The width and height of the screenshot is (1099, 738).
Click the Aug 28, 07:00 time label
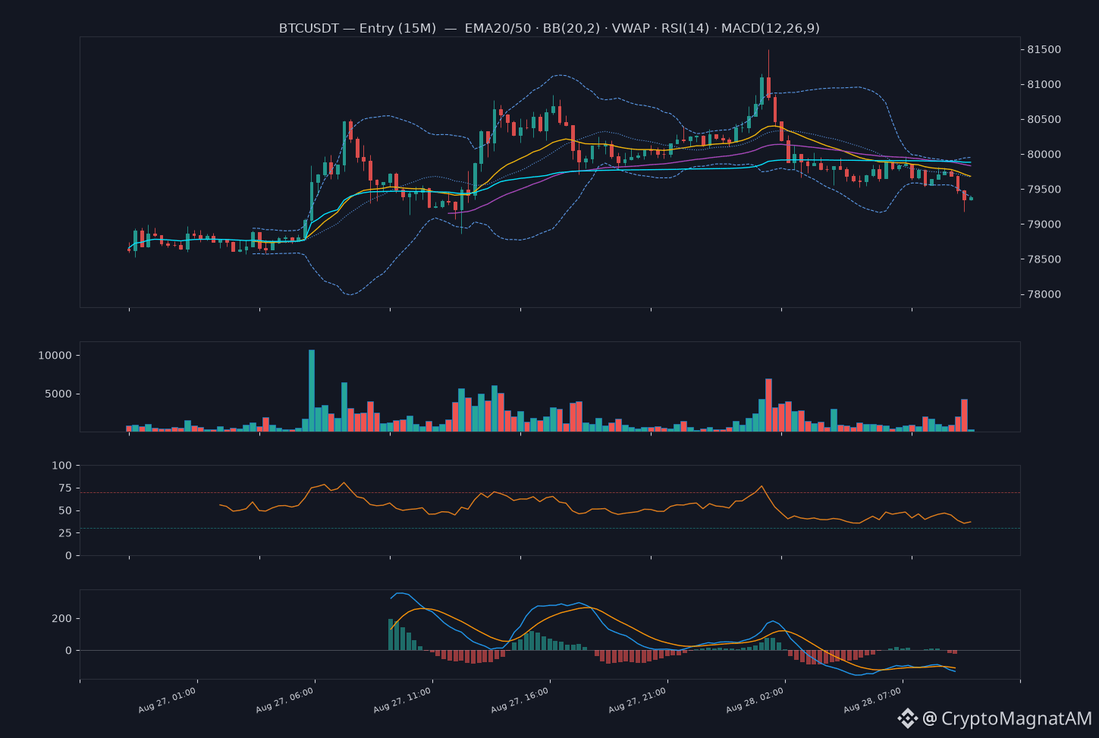[x=872, y=700]
